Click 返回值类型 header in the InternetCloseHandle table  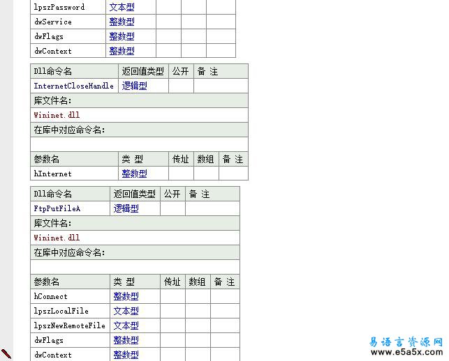142,71
